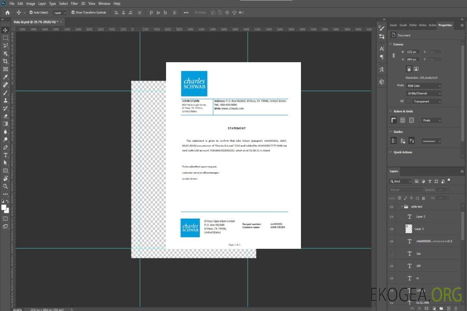Screen dimensions: 467x311
Task: Switch to the Swatches panel tab
Action: (393, 25)
